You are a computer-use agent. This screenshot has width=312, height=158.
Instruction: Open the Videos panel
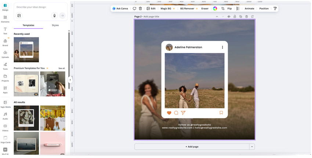pos(5,128)
